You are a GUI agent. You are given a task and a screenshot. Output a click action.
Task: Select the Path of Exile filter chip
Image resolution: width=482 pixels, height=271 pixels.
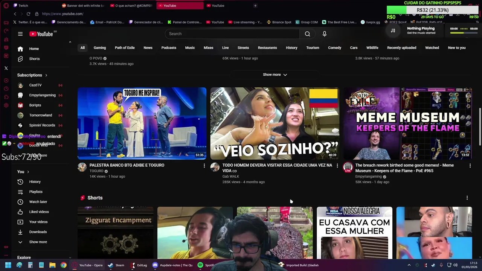coord(125,48)
